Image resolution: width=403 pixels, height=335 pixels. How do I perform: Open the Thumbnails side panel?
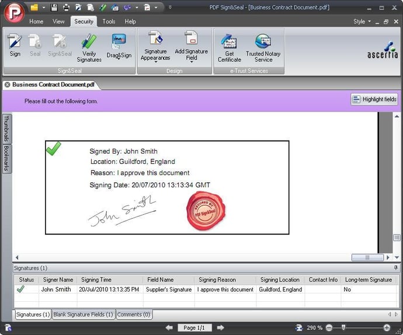6,128
